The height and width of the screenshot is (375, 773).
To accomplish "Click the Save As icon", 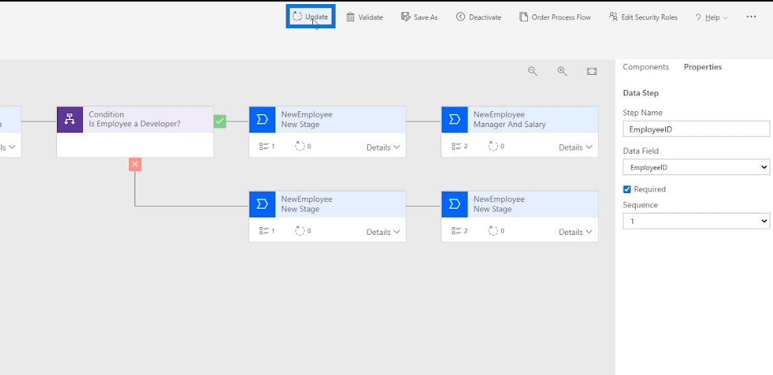I will 406,17.
